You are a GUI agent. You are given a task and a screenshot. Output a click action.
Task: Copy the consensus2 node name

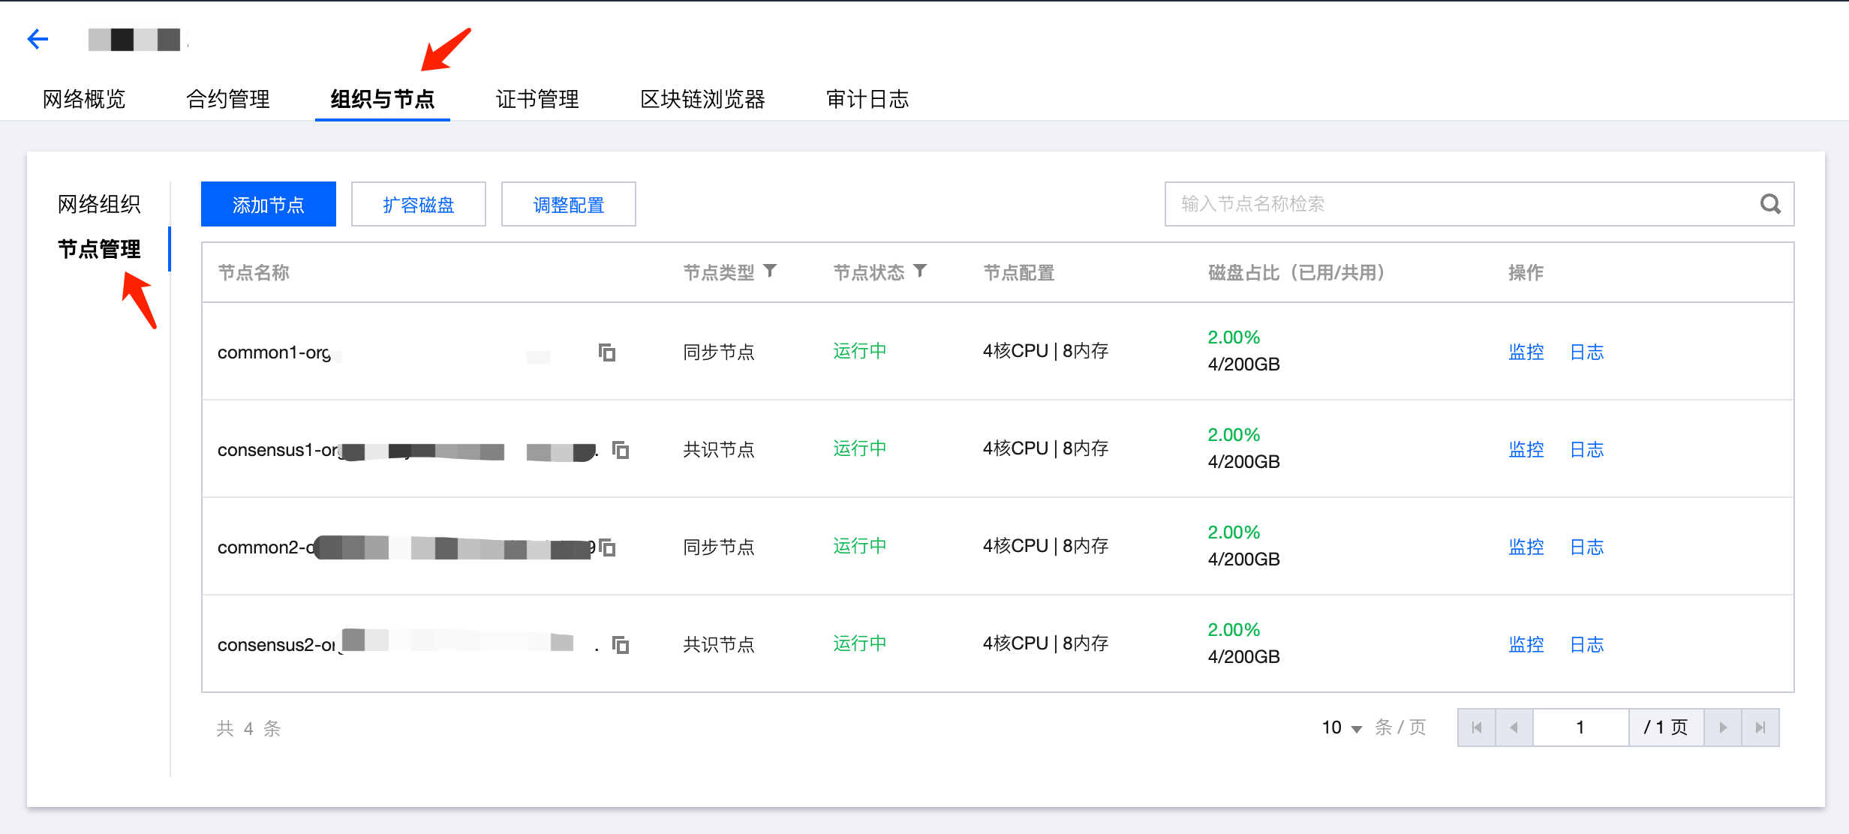[x=620, y=644]
